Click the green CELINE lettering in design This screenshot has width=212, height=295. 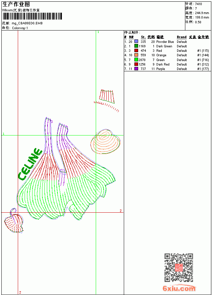click(30, 164)
